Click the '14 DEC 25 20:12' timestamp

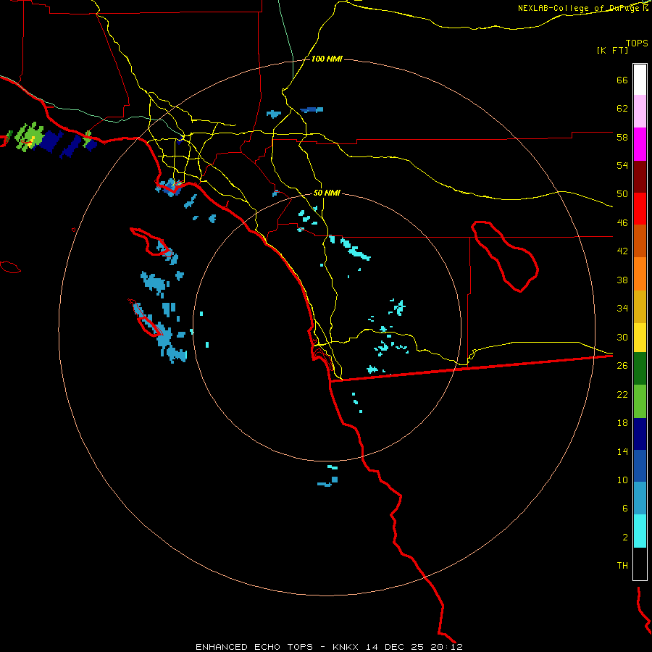[x=414, y=647]
